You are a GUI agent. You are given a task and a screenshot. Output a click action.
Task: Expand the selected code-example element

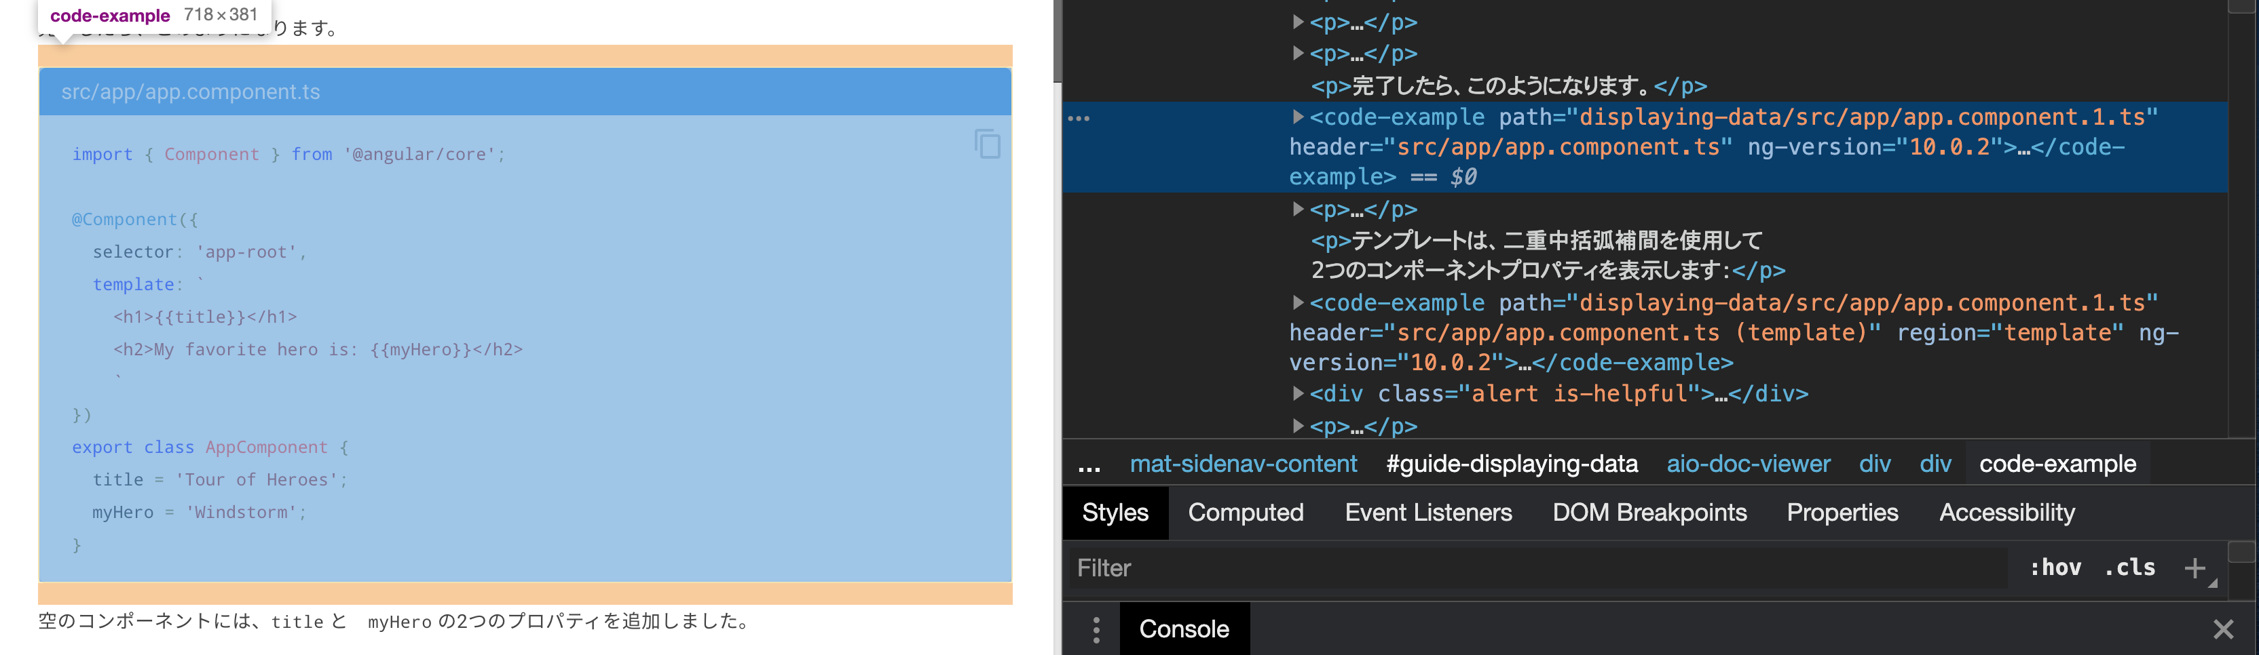tap(1298, 117)
